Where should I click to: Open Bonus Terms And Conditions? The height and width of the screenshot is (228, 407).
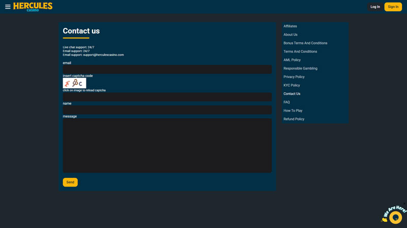click(x=305, y=43)
